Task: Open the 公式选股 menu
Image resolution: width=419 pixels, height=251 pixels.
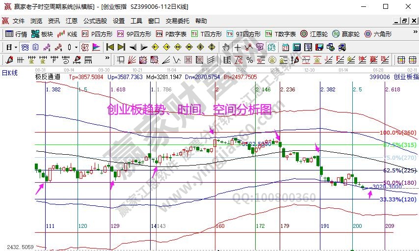Action: [x=95, y=21]
